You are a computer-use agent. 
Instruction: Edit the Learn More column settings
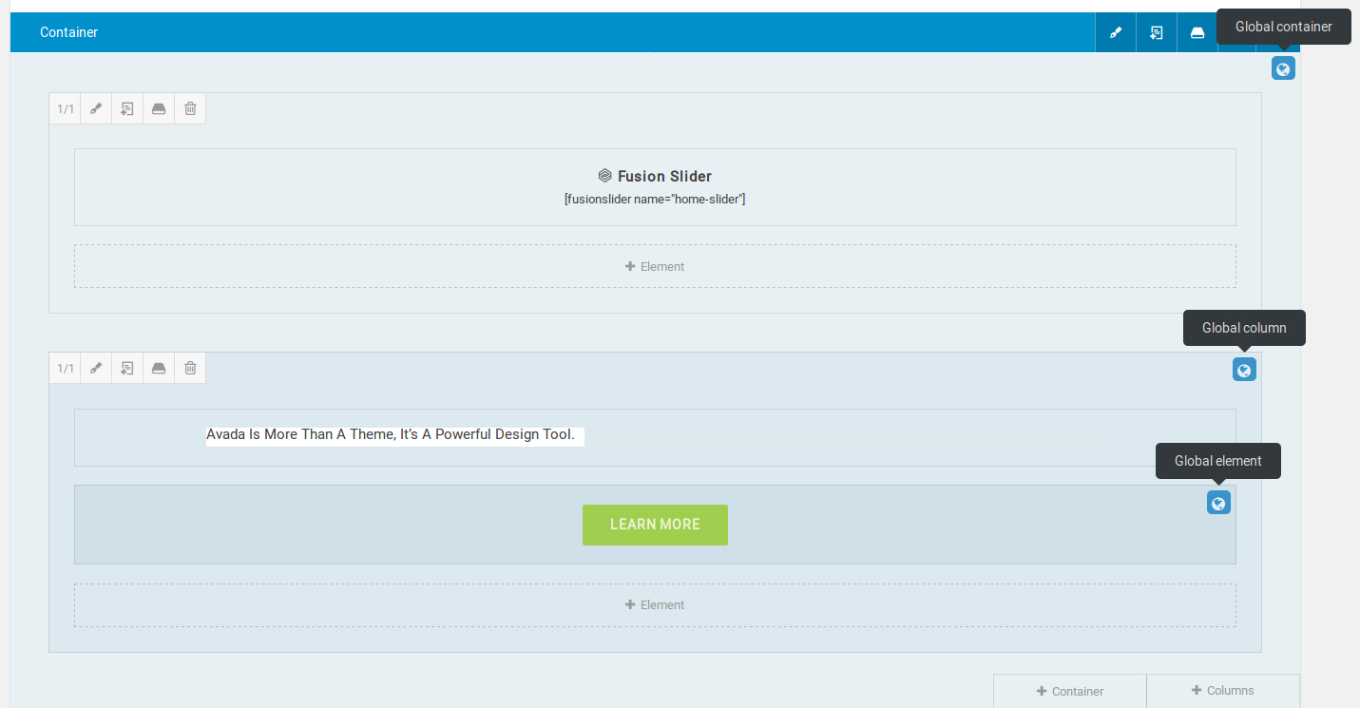96,368
